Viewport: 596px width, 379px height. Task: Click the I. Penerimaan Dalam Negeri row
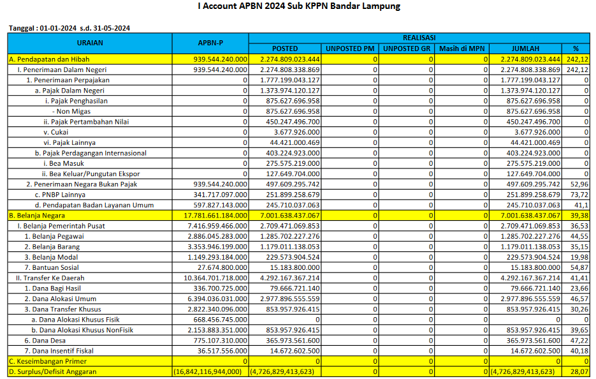[62, 70]
